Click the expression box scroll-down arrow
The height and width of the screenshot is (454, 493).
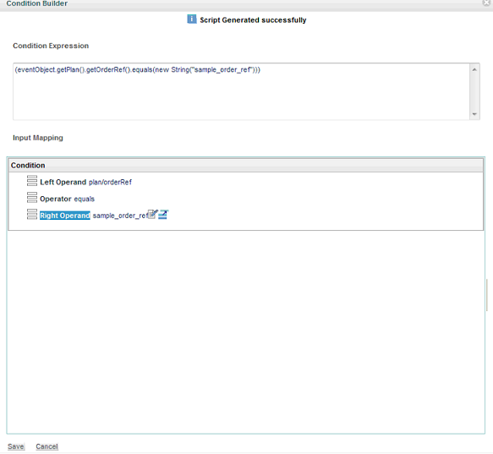pos(474,114)
